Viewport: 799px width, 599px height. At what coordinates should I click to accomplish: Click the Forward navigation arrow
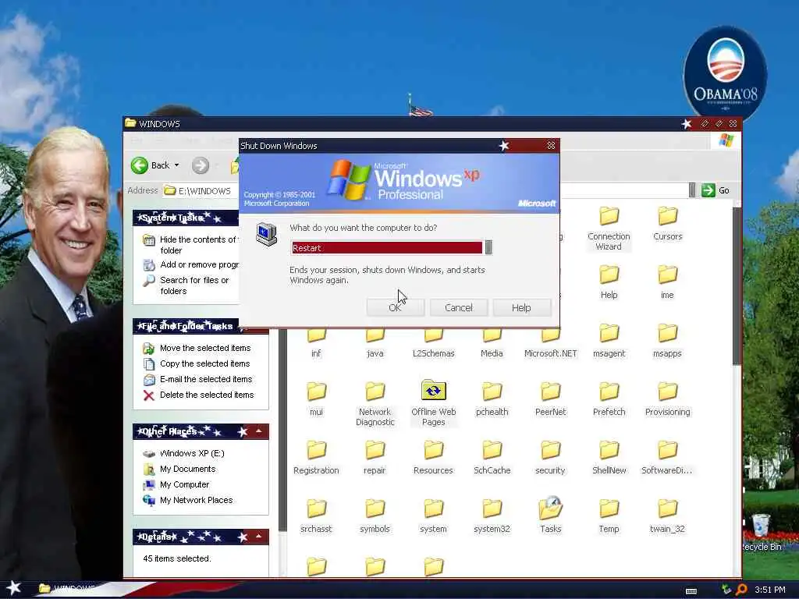[x=201, y=165]
